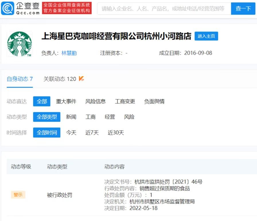
Task: Select the 全部类型 filter
Action: (x=47, y=117)
